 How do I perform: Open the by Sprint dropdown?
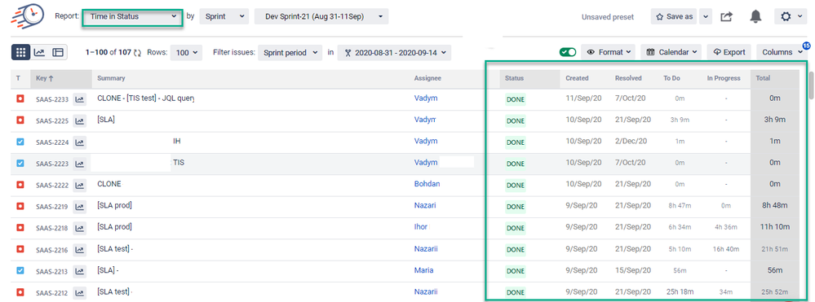(x=224, y=16)
